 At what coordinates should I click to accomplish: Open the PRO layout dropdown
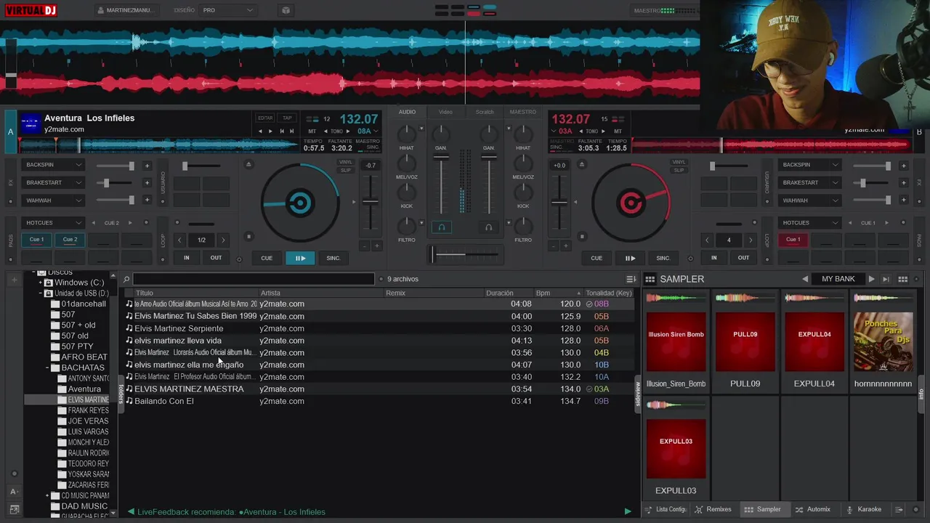228,10
